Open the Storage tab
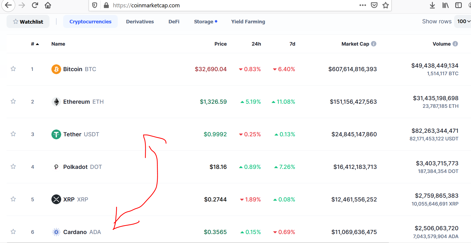The image size is (471, 243). click(x=206, y=21)
